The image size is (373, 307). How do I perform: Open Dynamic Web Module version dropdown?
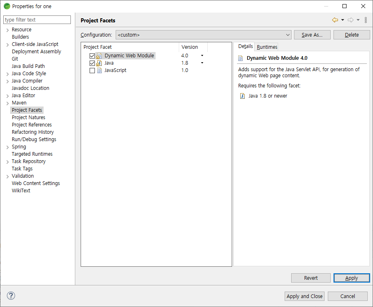(x=202, y=56)
